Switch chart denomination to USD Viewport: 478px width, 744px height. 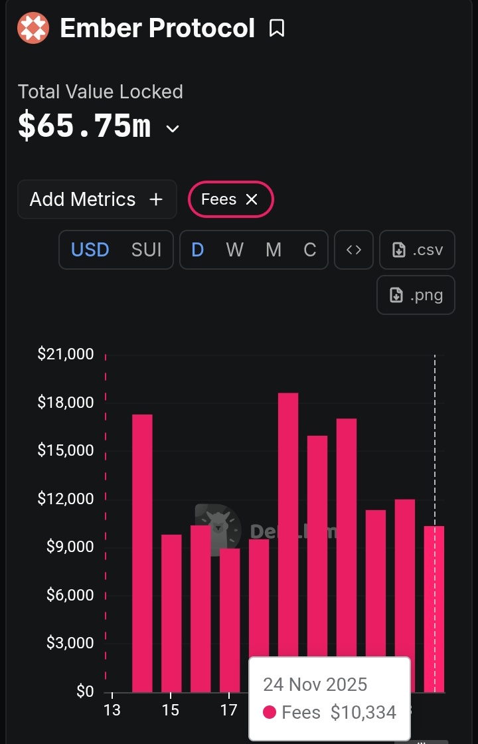point(90,250)
